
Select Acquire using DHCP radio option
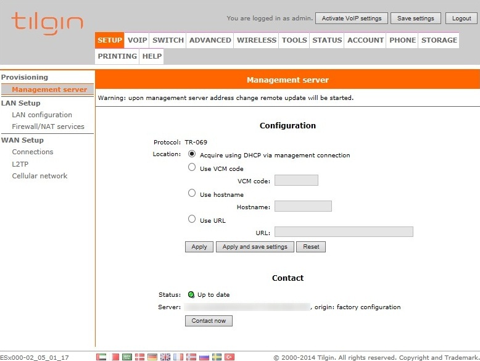(x=192, y=154)
